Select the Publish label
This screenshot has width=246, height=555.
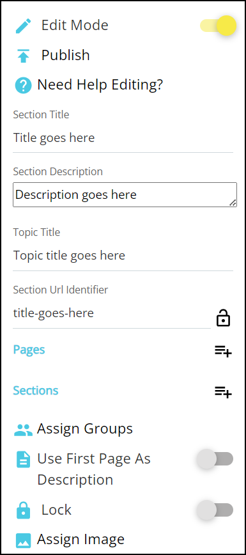click(65, 55)
